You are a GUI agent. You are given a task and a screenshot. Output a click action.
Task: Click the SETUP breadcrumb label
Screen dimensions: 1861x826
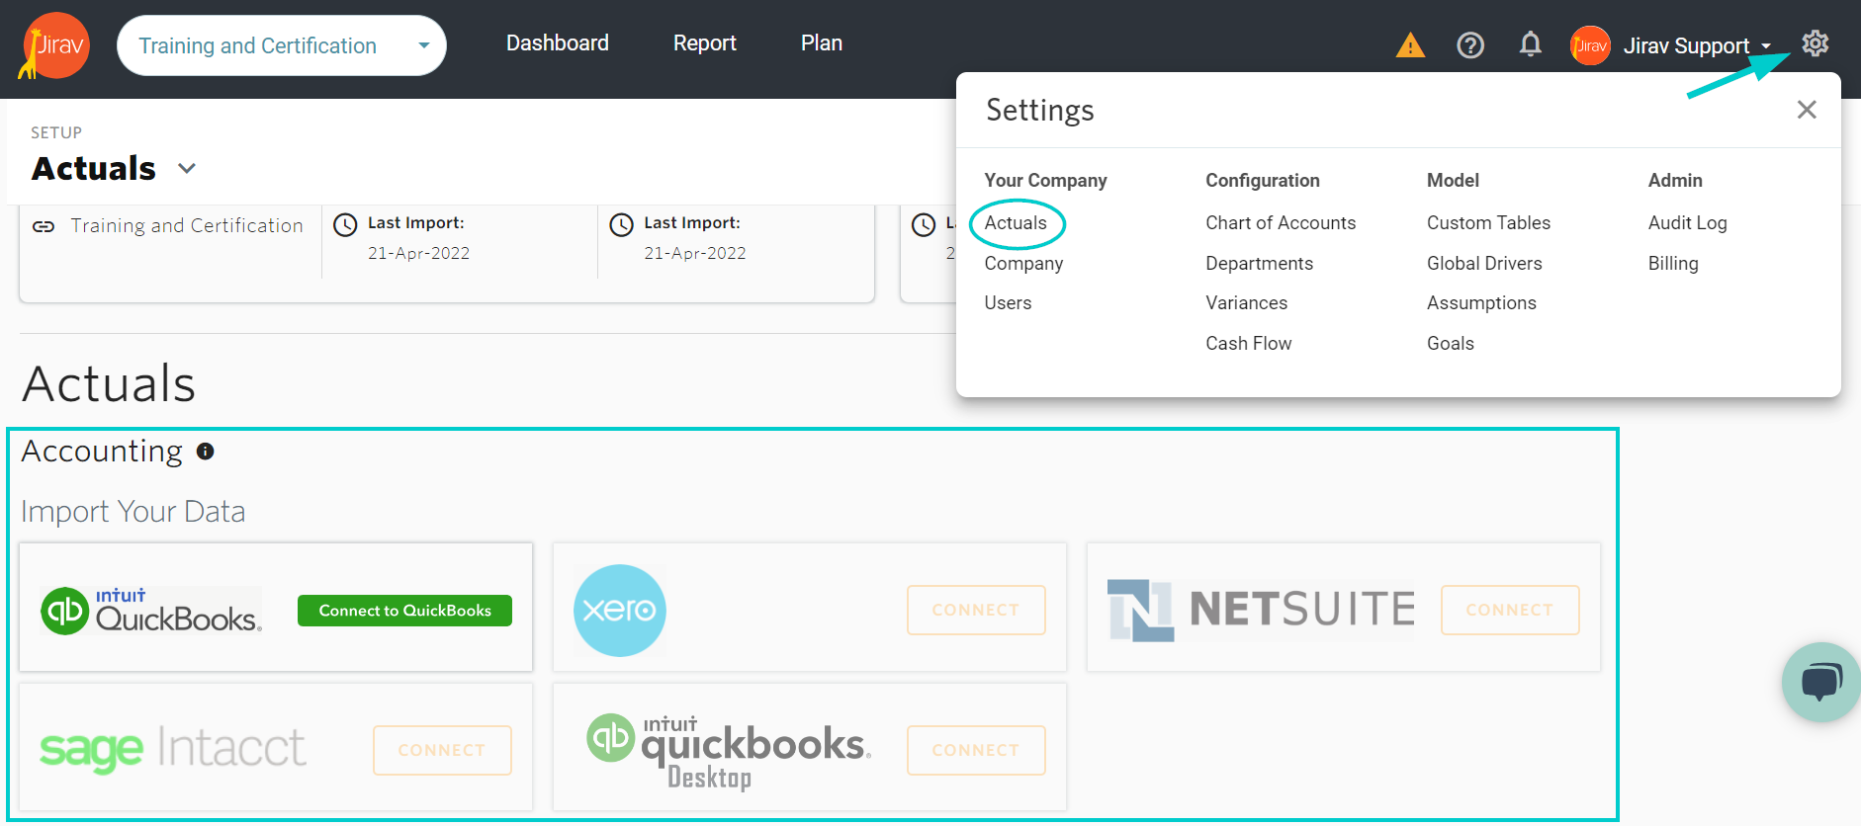(x=56, y=133)
